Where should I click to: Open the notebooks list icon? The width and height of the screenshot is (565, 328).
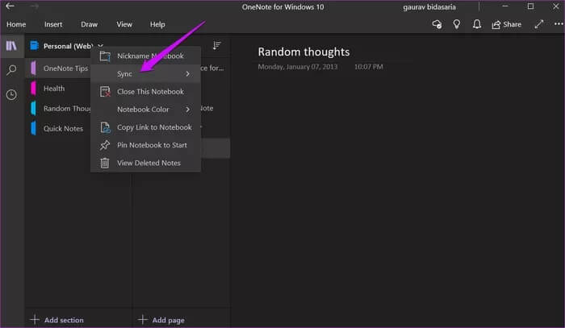pyautogui.click(x=11, y=46)
